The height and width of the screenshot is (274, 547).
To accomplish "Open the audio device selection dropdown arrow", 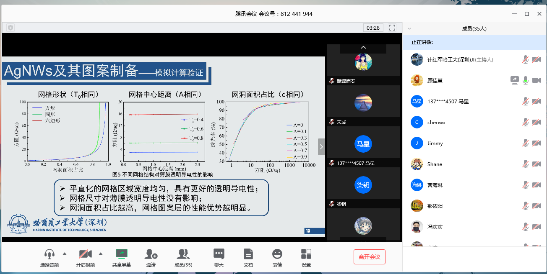I will 65,253.
